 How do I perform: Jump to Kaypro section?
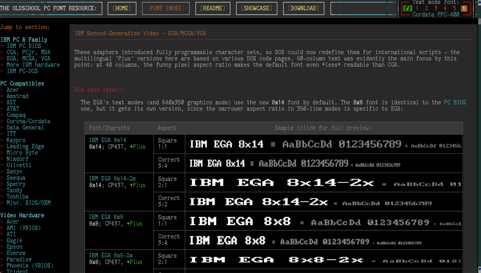tap(16, 140)
